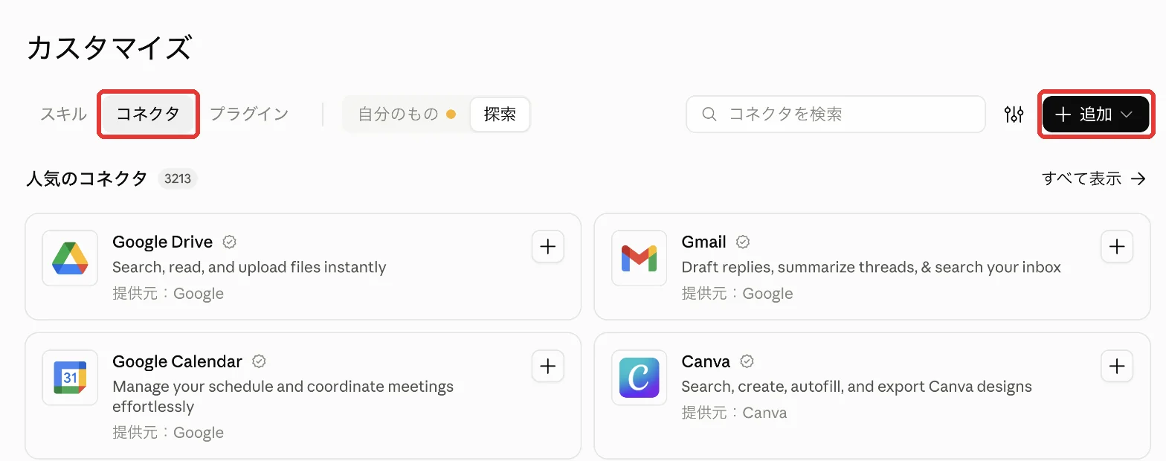This screenshot has height=461, width=1166.
Task: Open the Canva logo icon
Action: [x=639, y=378]
